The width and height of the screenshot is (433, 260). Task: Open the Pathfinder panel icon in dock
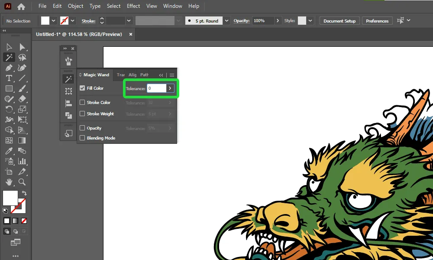pyautogui.click(x=68, y=115)
